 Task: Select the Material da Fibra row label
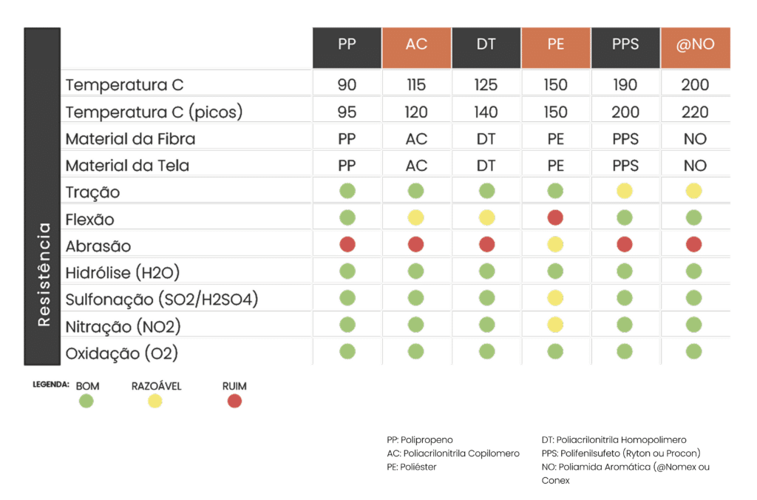tap(130, 139)
